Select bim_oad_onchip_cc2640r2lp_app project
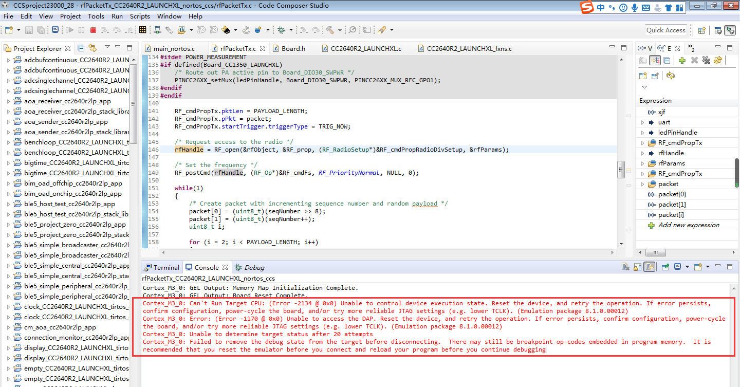The width and height of the screenshot is (740, 387). click(x=73, y=194)
